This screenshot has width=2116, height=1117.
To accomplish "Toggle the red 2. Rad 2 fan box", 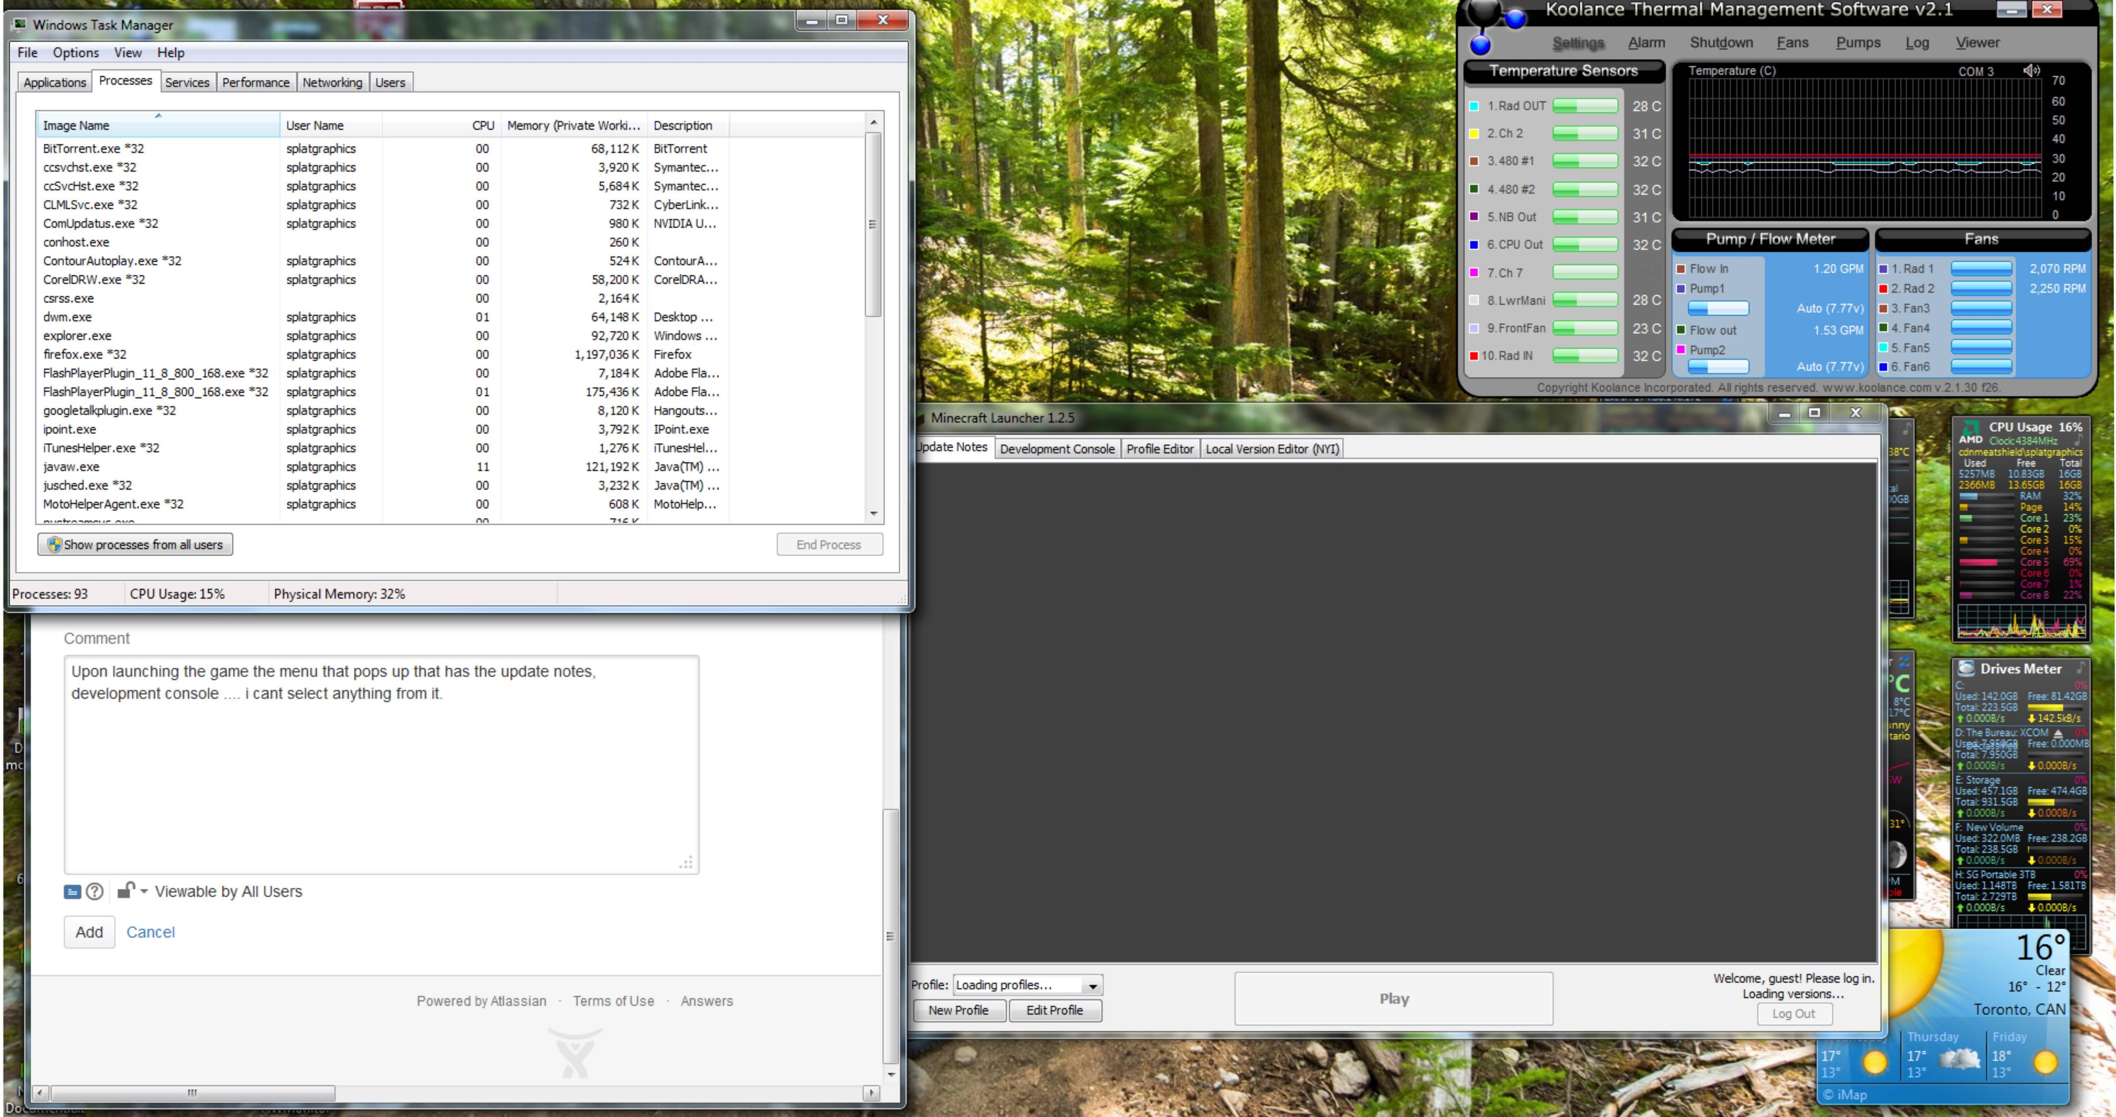I will click(1883, 288).
